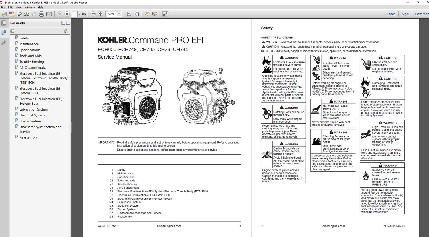Click the page number input field
This screenshot has width=429, height=237.
pyautogui.click(x=75, y=14)
